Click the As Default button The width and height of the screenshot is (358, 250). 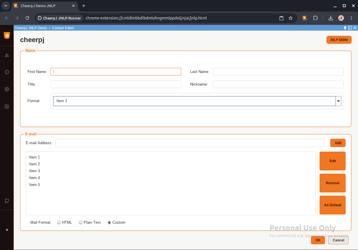[332, 205]
